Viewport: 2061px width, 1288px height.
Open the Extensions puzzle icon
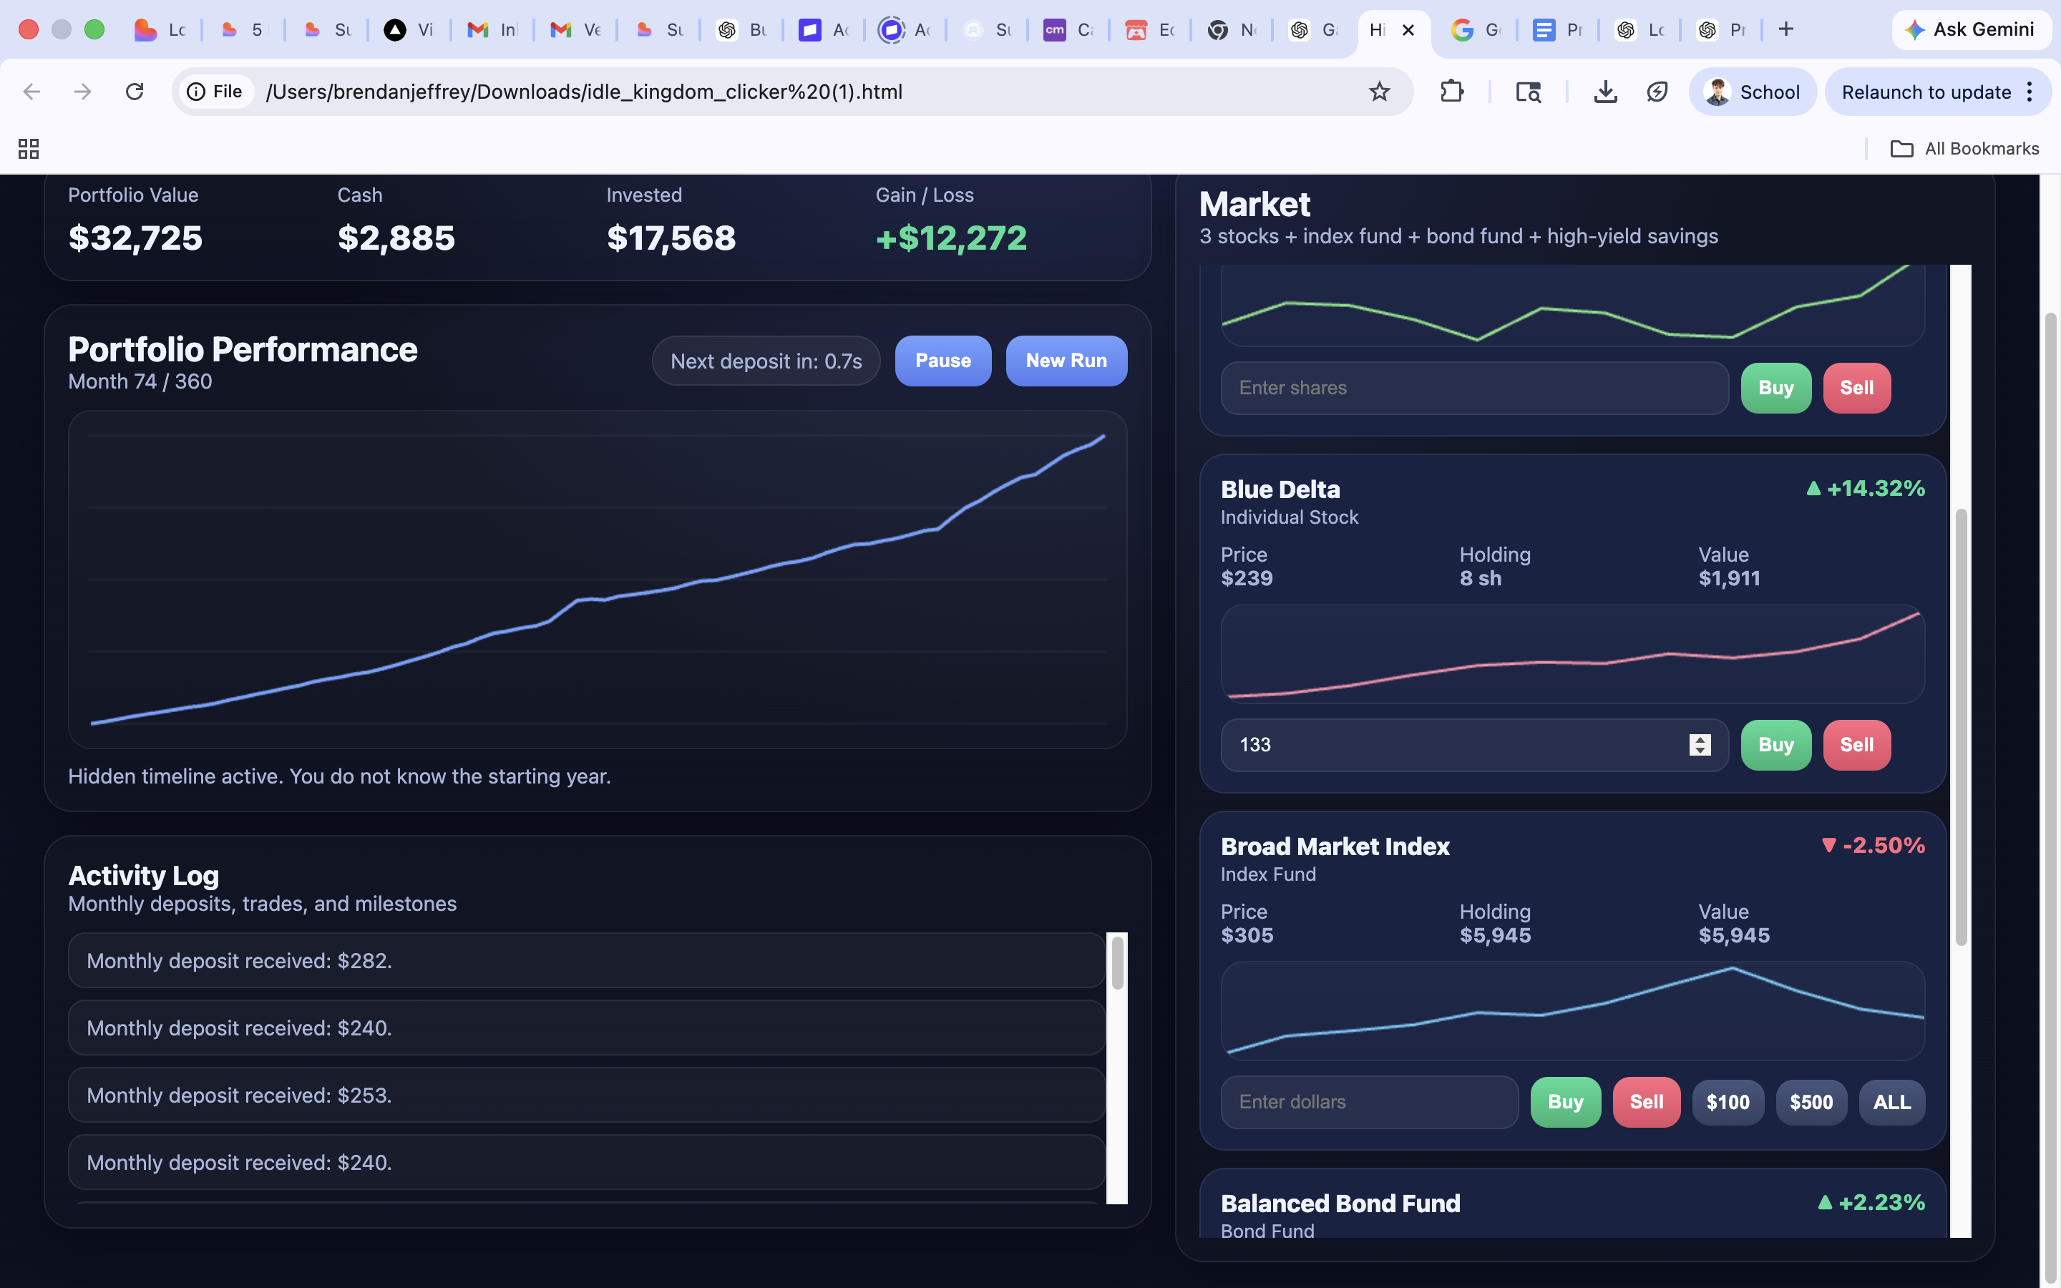pos(1451,91)
